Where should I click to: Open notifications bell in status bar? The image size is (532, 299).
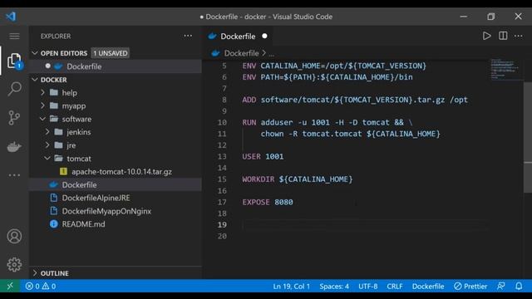(x=519, y=286)
